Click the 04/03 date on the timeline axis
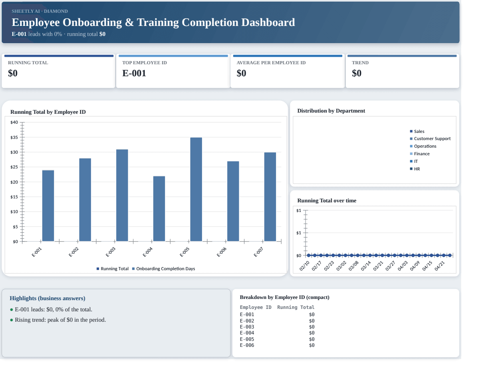The image size is (490, 368). point(403,266)
